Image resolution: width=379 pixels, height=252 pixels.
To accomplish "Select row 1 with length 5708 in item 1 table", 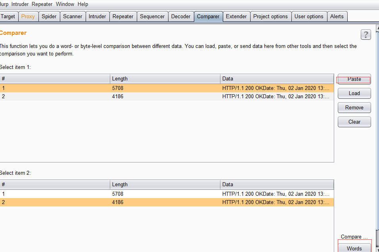I will click(x=167, y=88).
